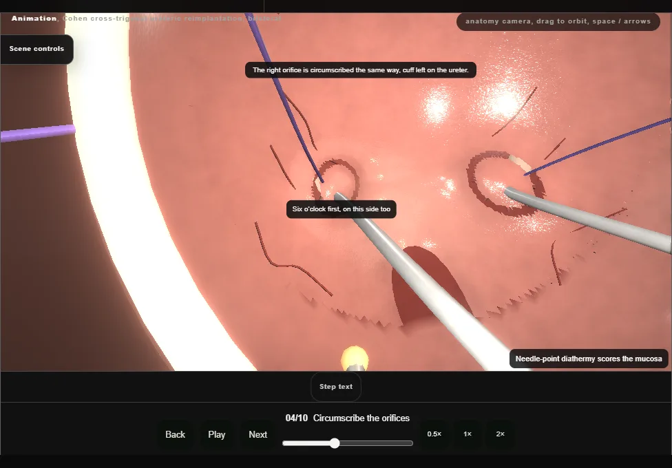Click the '04/10 Circumscribe the orifices' step title
Screen dimensions: 672x468
[x=348, y=418]
